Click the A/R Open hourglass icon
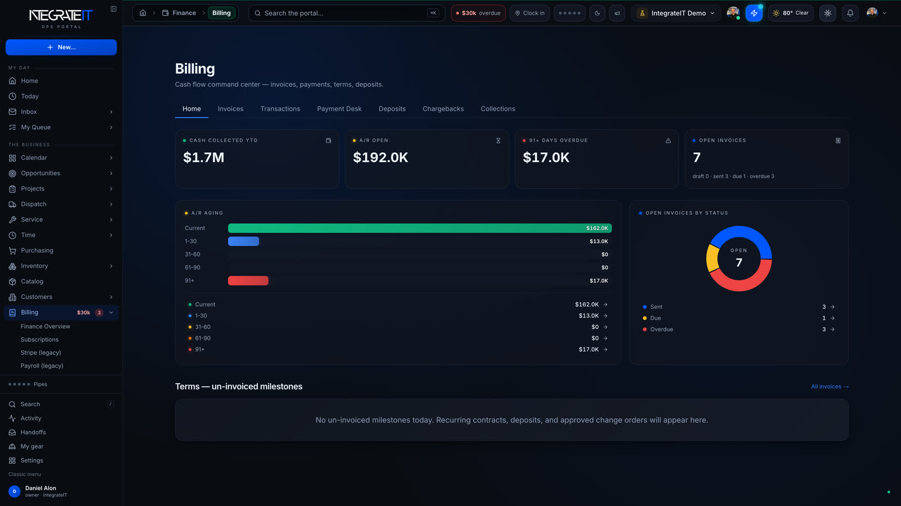Viewport: 901px width, 506px height. pyautogui.click(x=498, y=141)
